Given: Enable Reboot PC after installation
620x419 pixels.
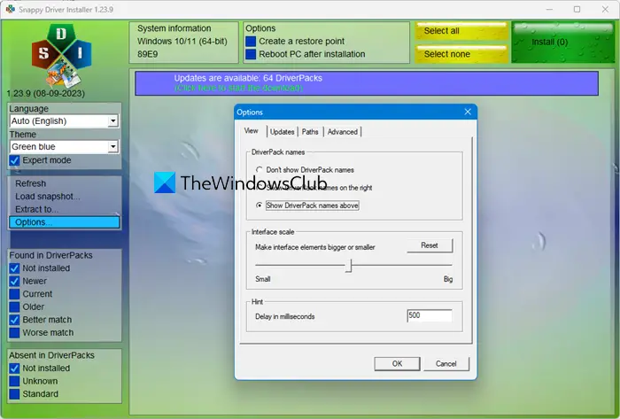Looking at the screenshot, I should pos(251,54).
